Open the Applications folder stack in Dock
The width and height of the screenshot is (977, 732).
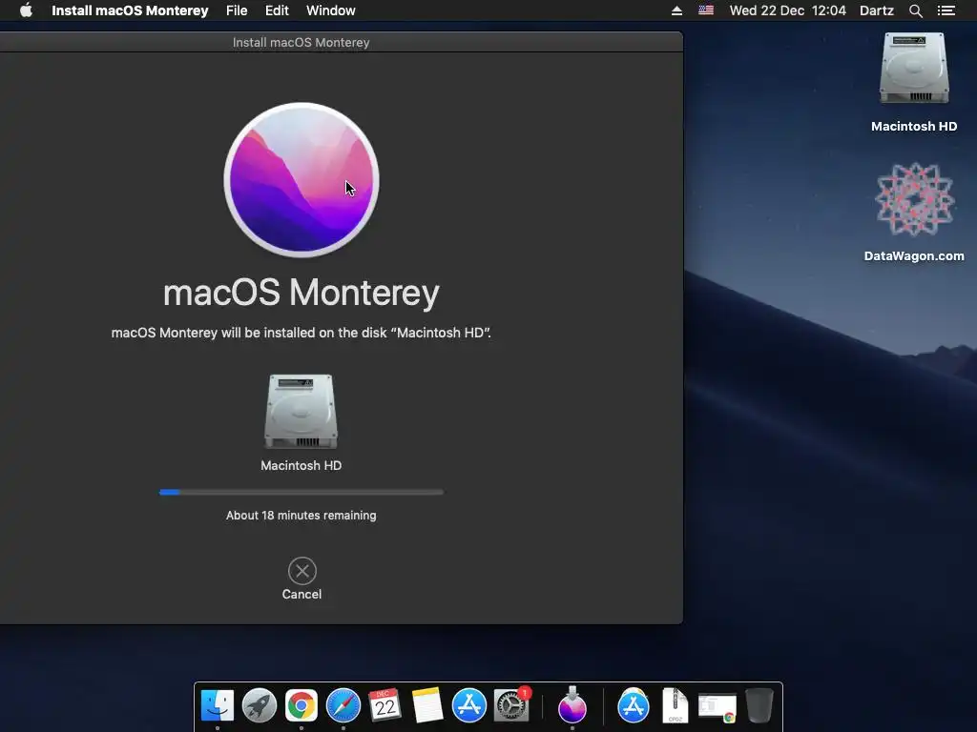click(x=634, y=706)
